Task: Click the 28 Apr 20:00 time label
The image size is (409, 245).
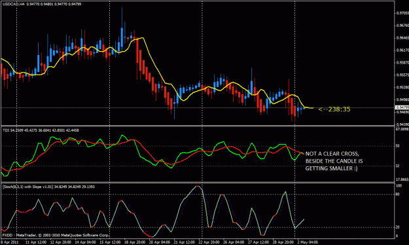Action: click(283, 242)
